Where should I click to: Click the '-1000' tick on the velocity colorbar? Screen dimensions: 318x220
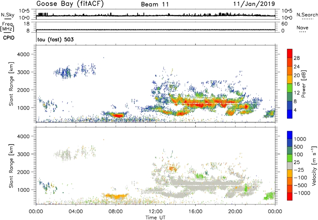click(x=302, y=193)
